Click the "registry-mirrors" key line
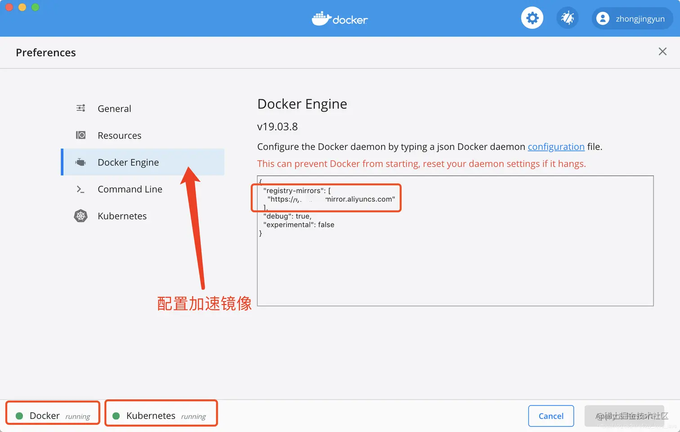 click(297, 190)
